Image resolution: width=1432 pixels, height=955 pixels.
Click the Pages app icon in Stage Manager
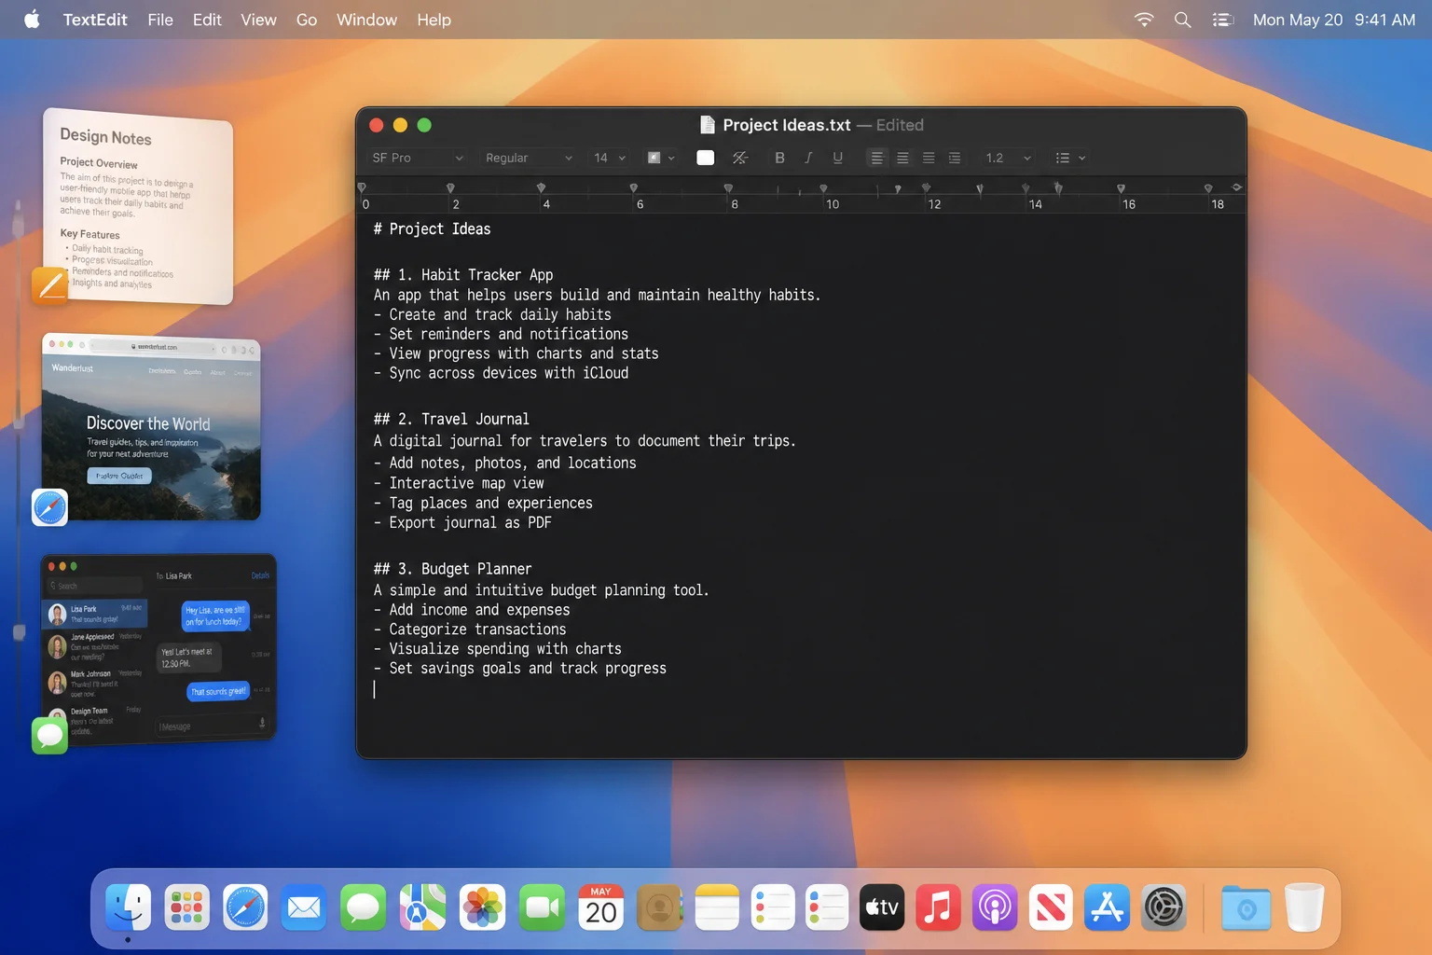click(50, 285)
